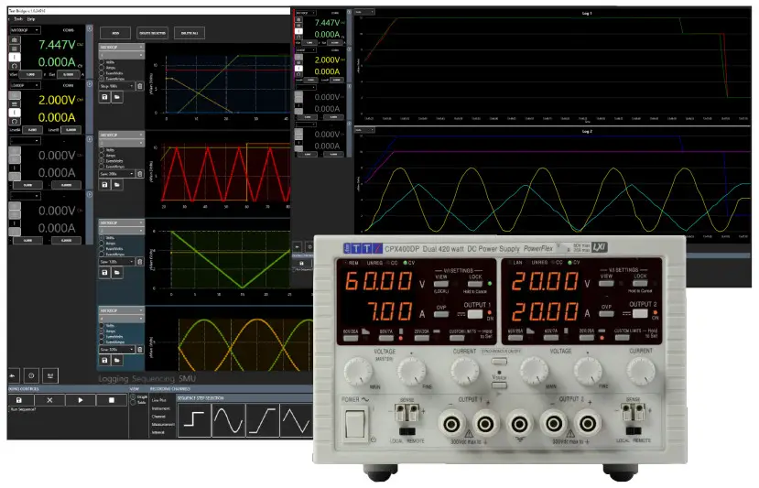
Task: Open the Saw 200s waveform dropdown
Action: tap(116, 174)
